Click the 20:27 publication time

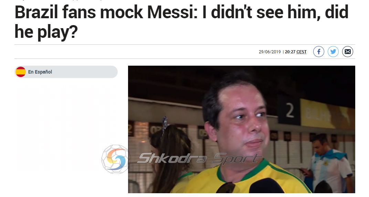[x=290, y=52]
